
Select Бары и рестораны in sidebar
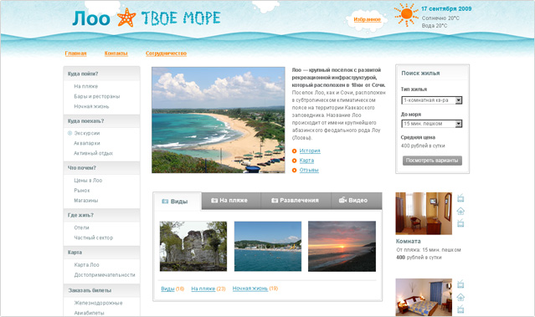point(97,96)
